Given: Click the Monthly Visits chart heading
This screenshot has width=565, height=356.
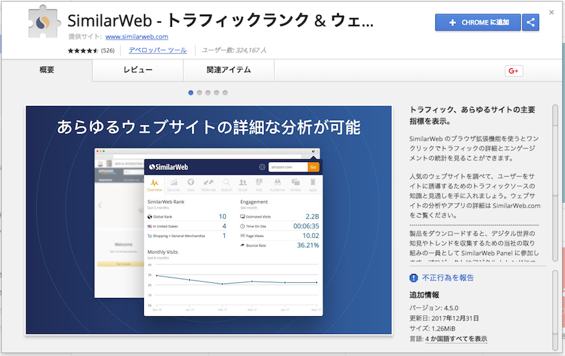Looking at the screenshot, I should point(162,252).
